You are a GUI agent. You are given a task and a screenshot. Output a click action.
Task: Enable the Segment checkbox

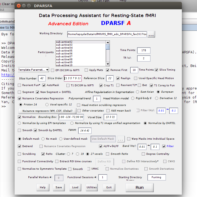(19, 92)
